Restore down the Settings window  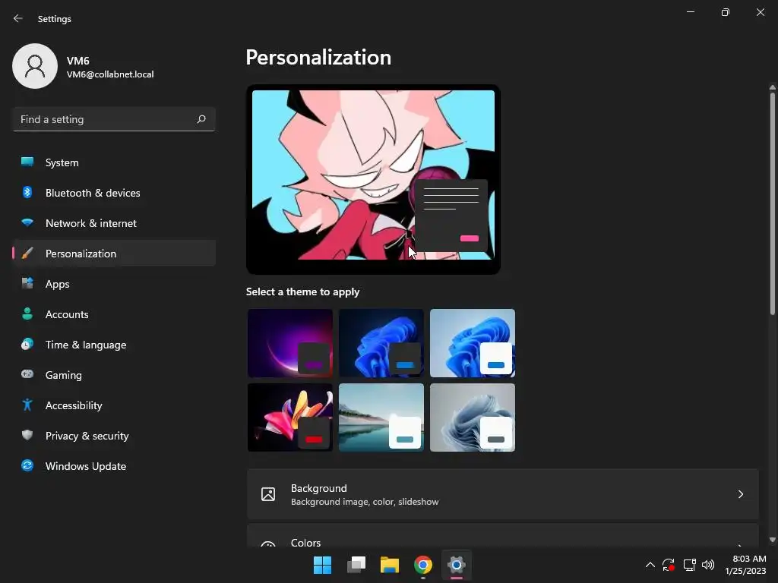726,12
